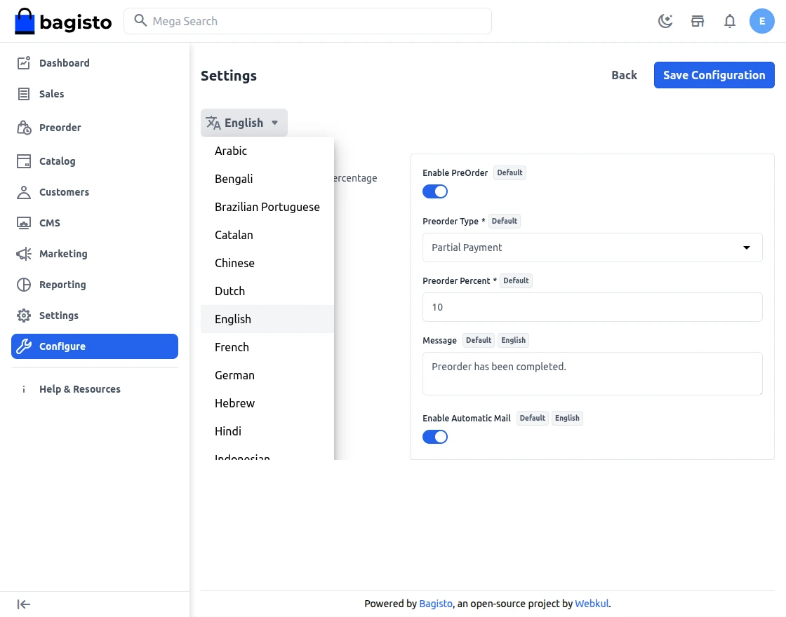Click the Preorder bag-clock icon
786x617 pixels.
(24, 127)
